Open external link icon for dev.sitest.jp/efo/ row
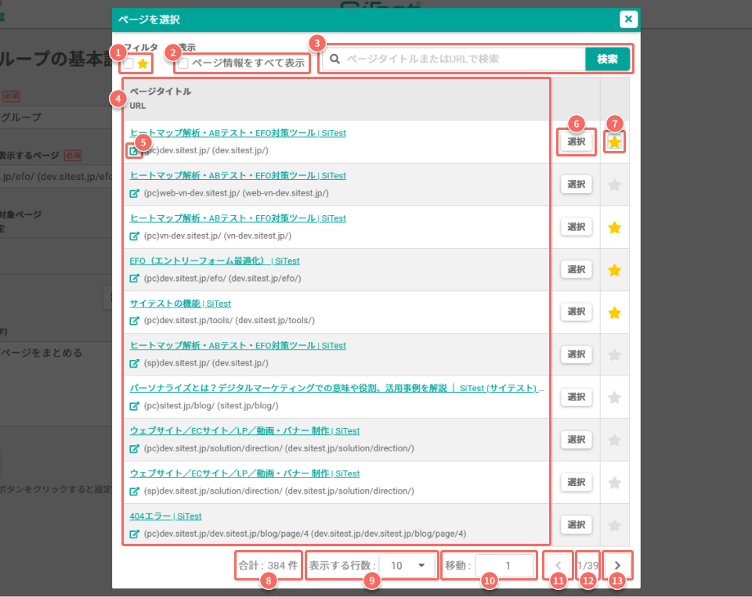Viewport: 752px width, 597px height. point(134,279)
